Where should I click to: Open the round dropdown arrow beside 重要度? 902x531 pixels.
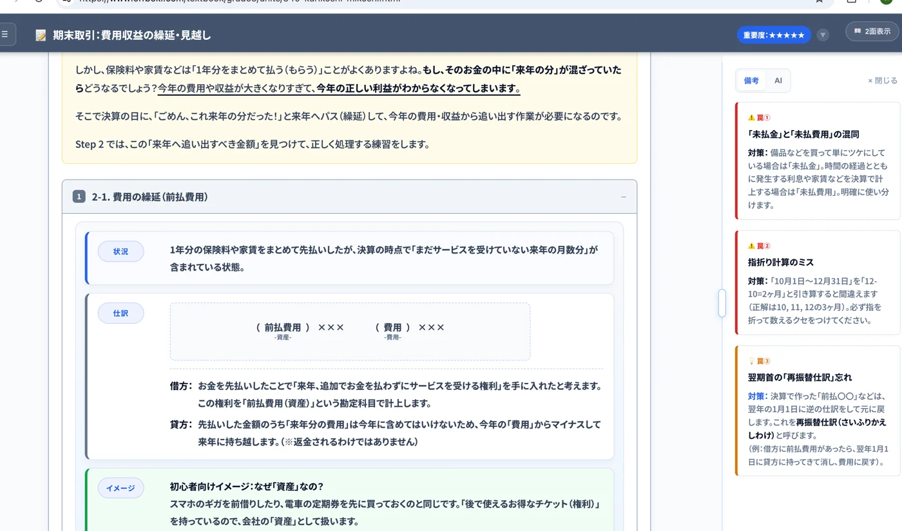(823, 35)
